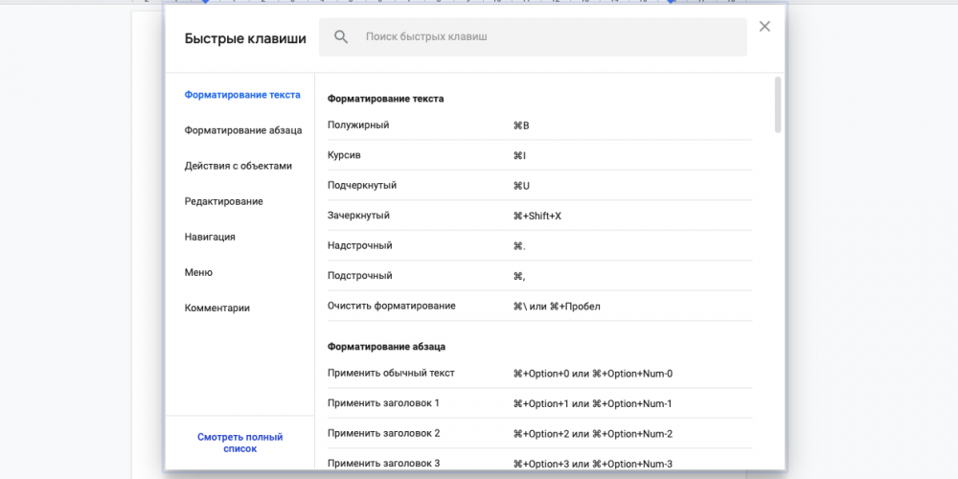This screenshot has width=958, height=479.
Task: Select the Зачеркнутый shortcut entry
Action: (539, 216)
